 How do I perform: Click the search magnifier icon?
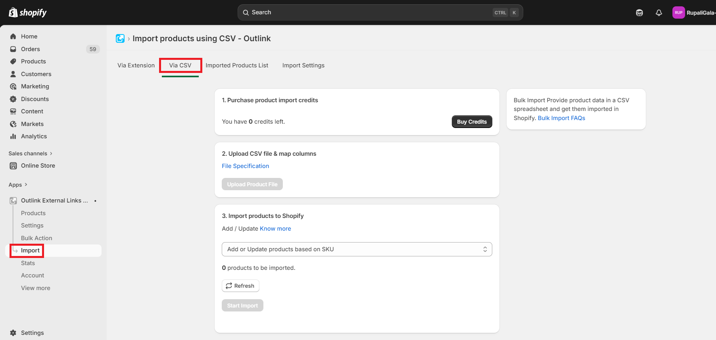(x=246, y=13)
